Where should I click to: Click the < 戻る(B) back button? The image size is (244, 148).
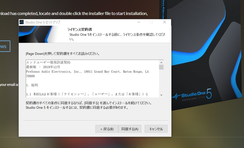pyautogui.click(x=107, y=129)
